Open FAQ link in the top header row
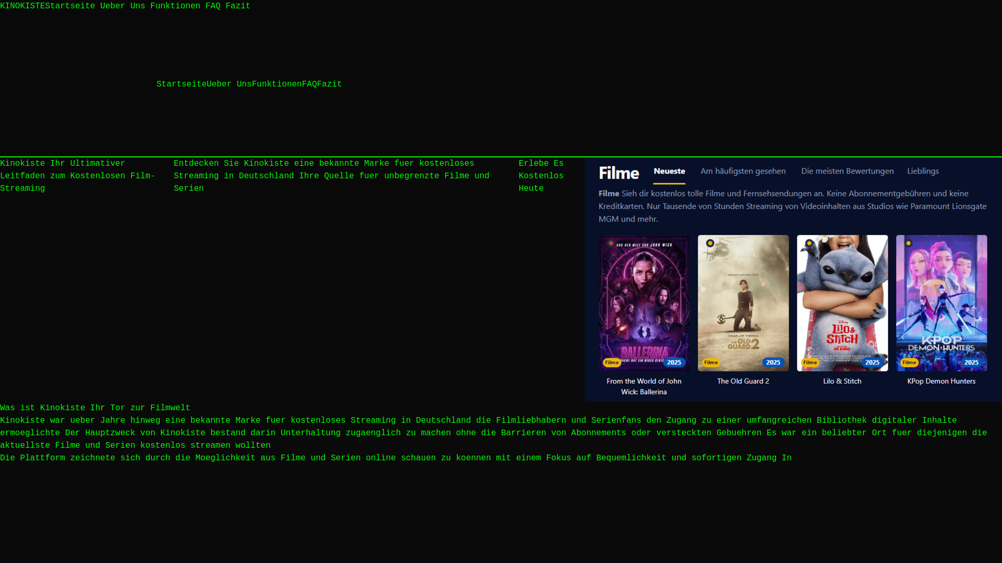This screenshot has width=1002, height=563. pos(213,6)
